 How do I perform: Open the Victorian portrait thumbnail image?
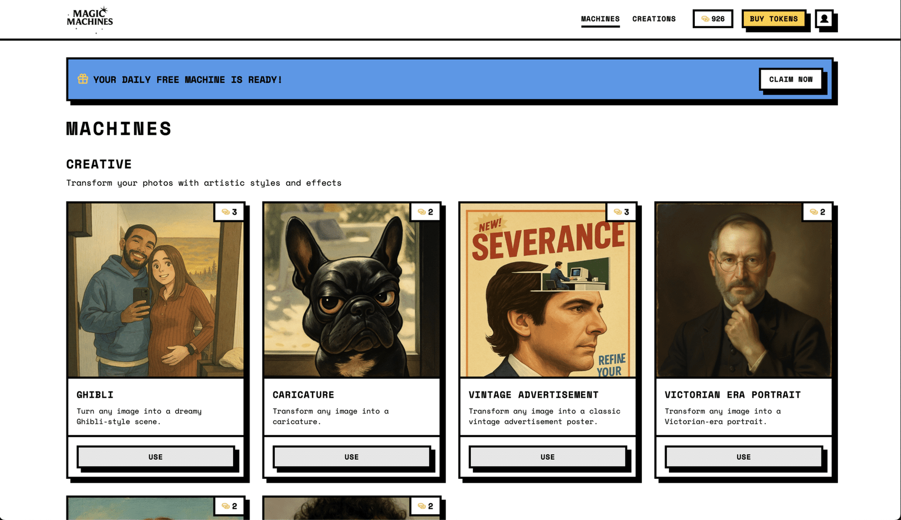743,290
